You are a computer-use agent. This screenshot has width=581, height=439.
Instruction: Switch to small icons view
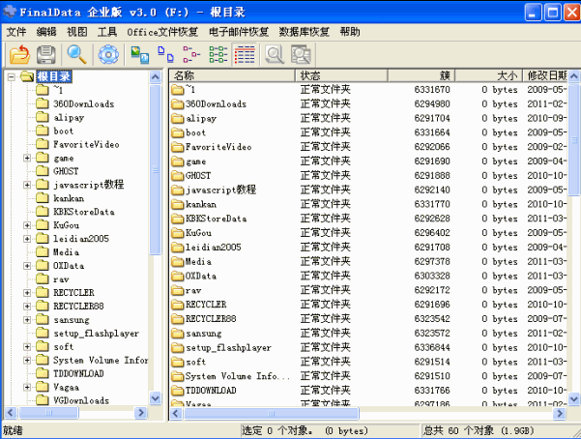[191, 54]
